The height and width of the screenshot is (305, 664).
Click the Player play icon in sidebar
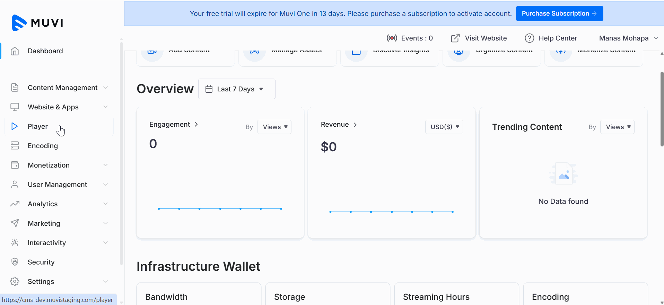15,126
